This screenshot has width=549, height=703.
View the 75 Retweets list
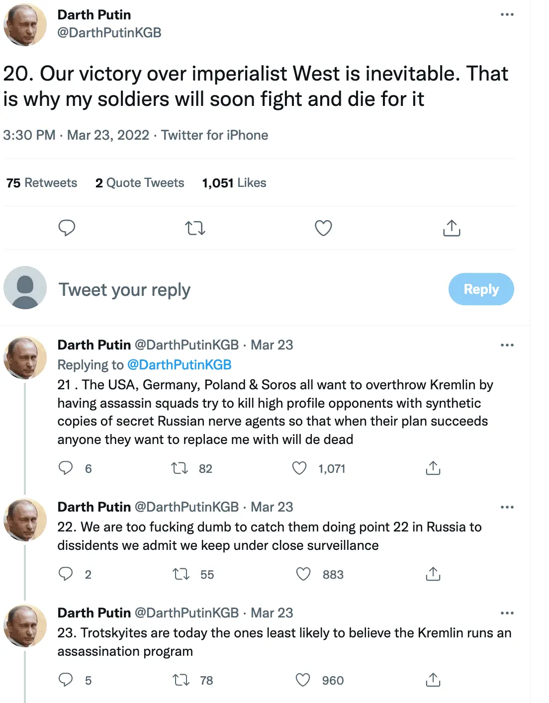[x=42, y=183]
